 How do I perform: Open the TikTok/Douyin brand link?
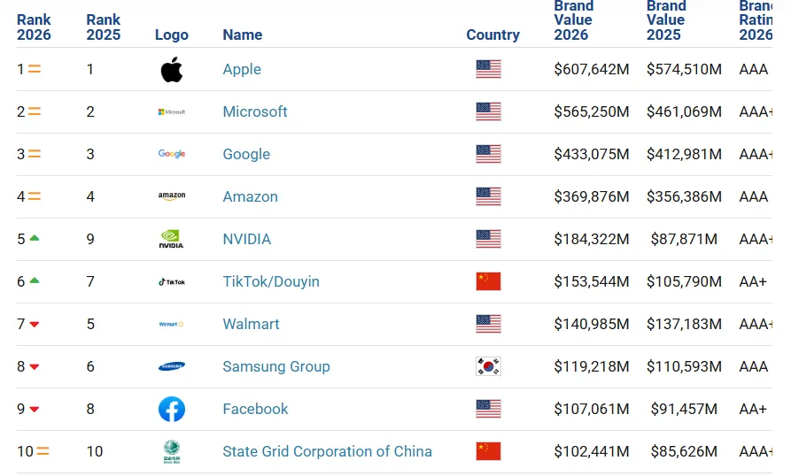tap(271, 281)
